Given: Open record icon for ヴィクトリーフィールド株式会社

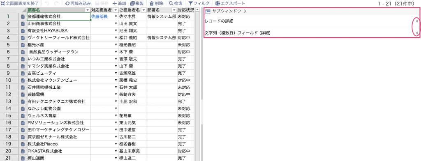Looking at the screenshot, I should click(23, 38).
